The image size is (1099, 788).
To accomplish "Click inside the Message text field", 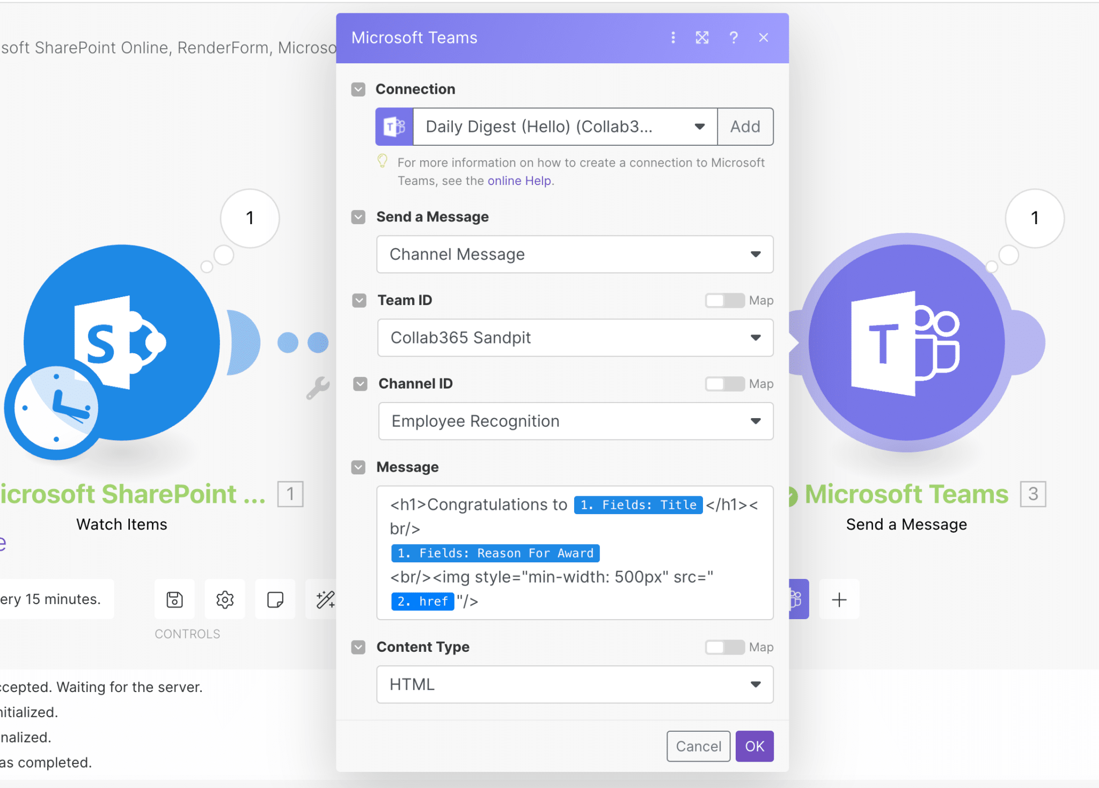I will (574, 552).
